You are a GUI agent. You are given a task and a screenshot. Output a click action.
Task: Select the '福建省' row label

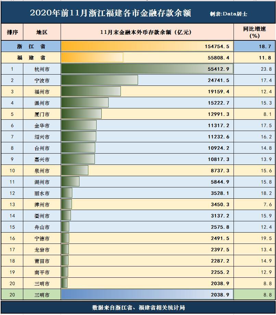pos(31,58)
